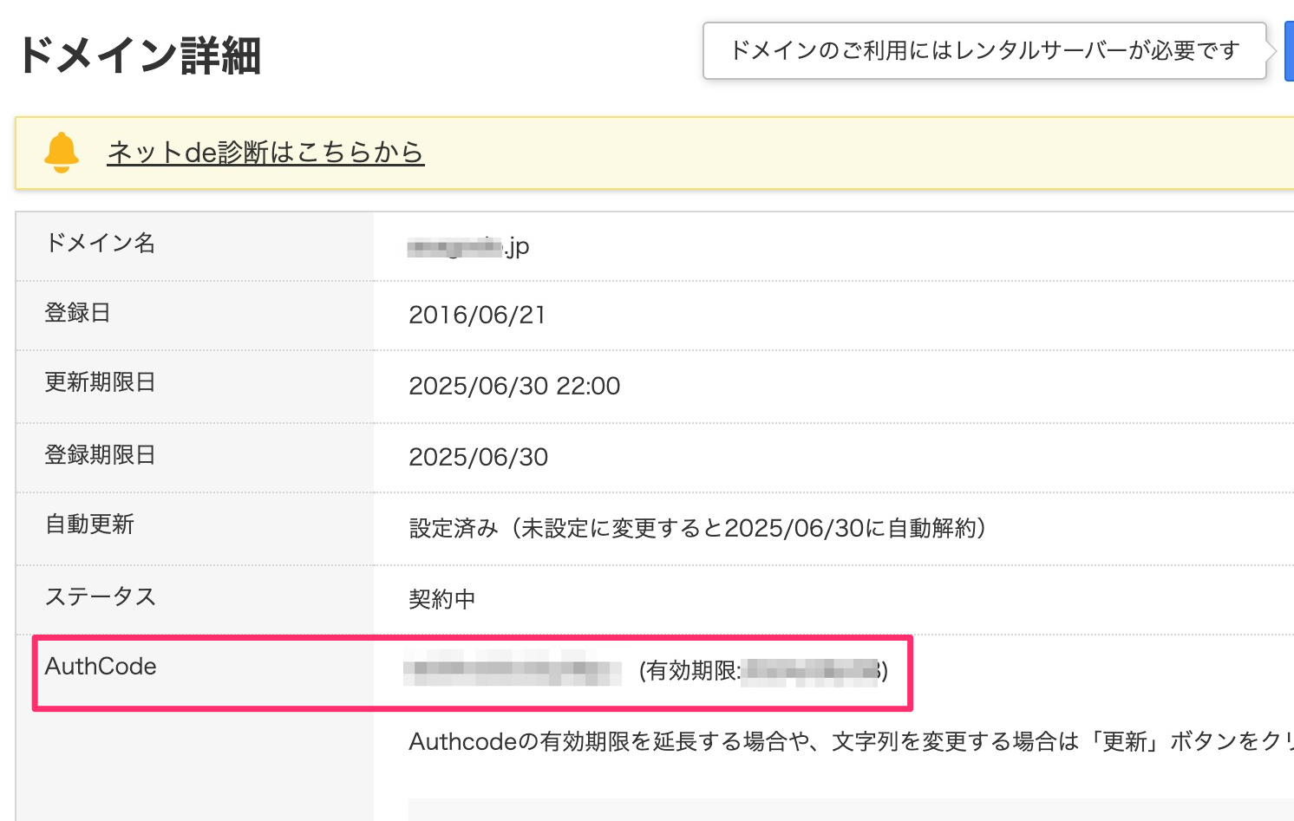Click the registration date 2016/06/21
Viewport: 1294px width, 821px height.
pyautogui.click(x=478, y=315)
